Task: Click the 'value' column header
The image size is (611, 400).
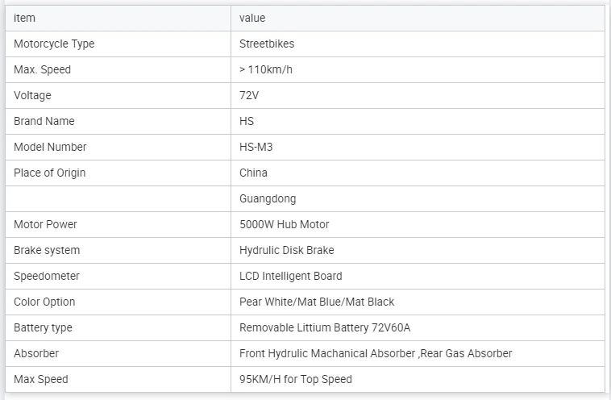Action: pos(418,18)
